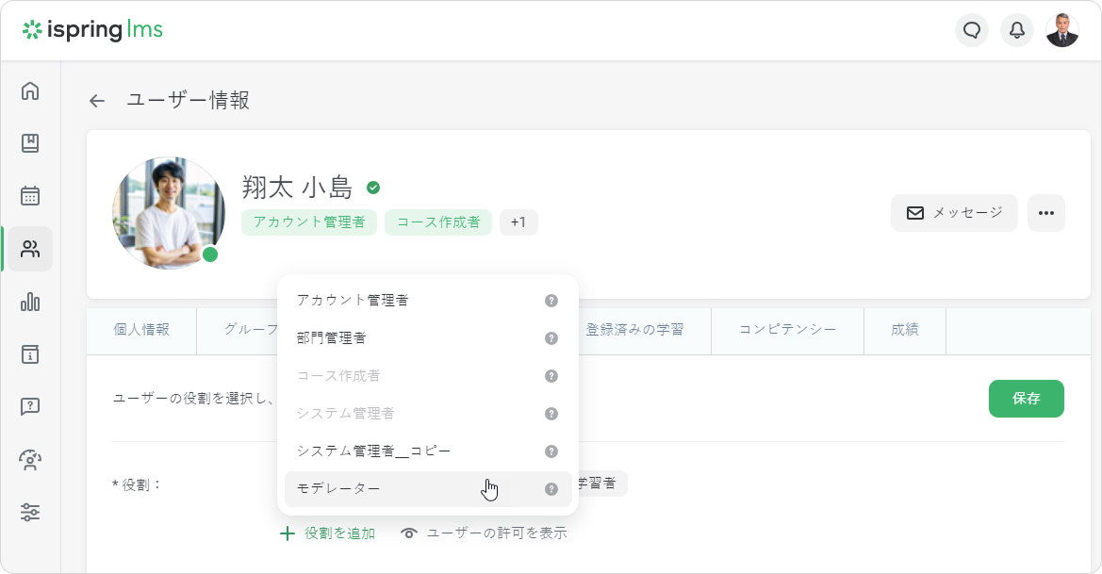Open the three-dots more options menu
This screenshot has width=1102, height=574.
coord(1045,213)
